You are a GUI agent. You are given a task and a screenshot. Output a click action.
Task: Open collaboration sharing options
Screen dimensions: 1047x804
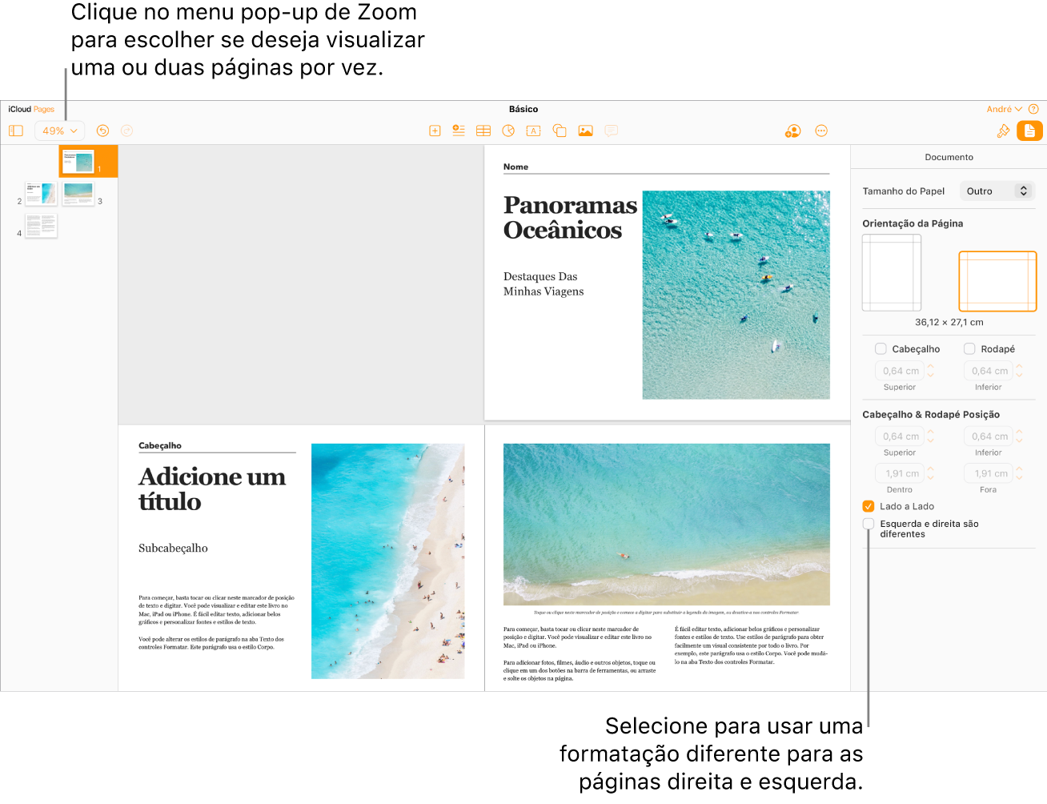792,131
